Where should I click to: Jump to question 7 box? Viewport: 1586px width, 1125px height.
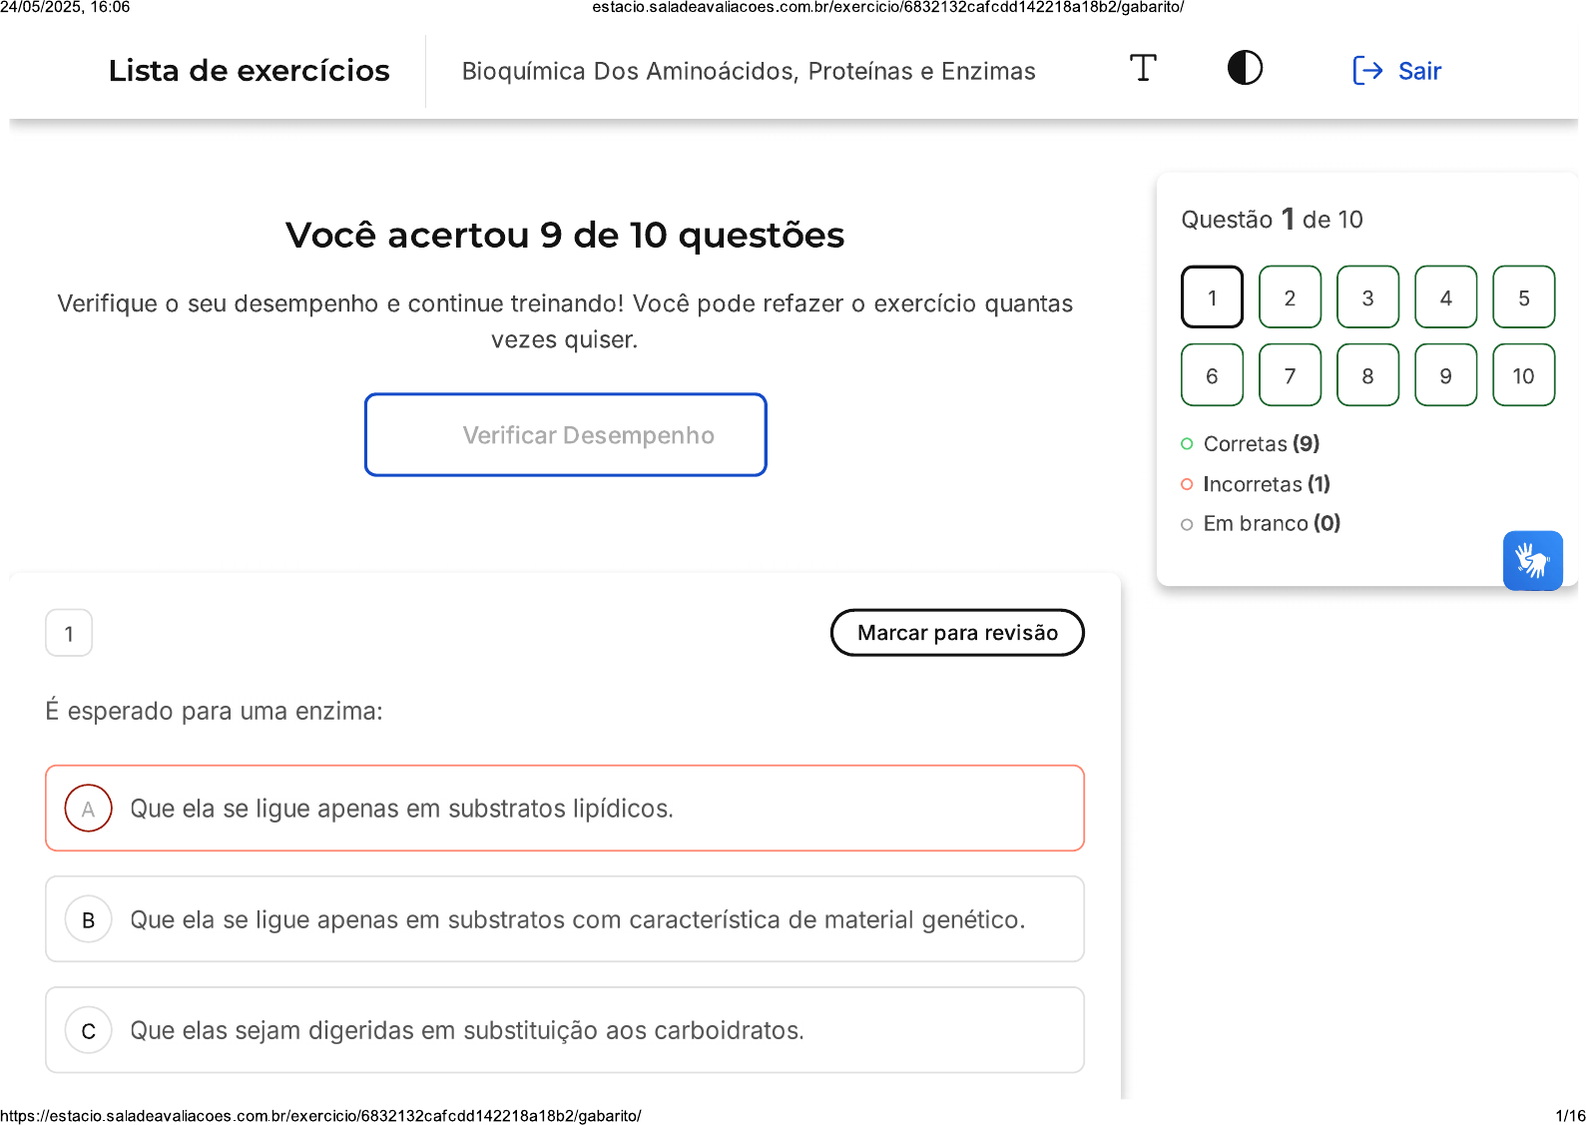click(x=1290, y=375)
